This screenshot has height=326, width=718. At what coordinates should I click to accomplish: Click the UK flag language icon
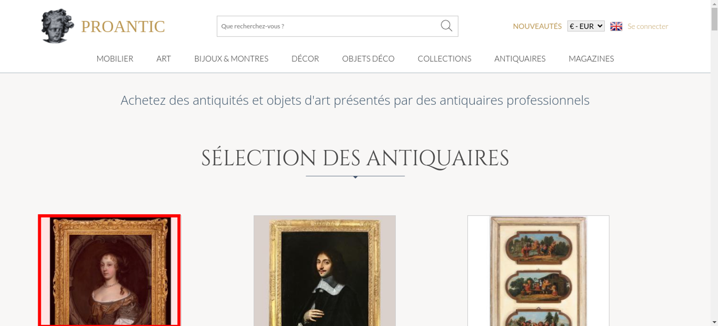[616, 26]
